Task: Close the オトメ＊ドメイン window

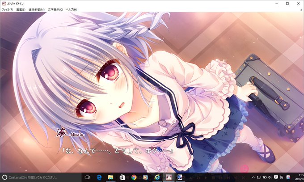Action: [298, 4]
